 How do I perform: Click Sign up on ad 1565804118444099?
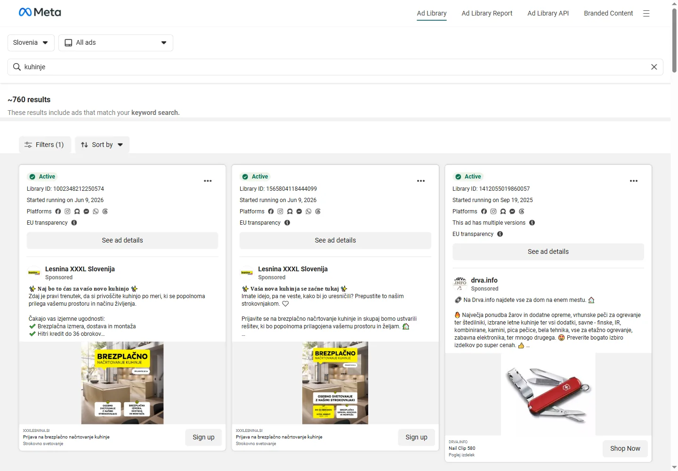coord(417,437)
